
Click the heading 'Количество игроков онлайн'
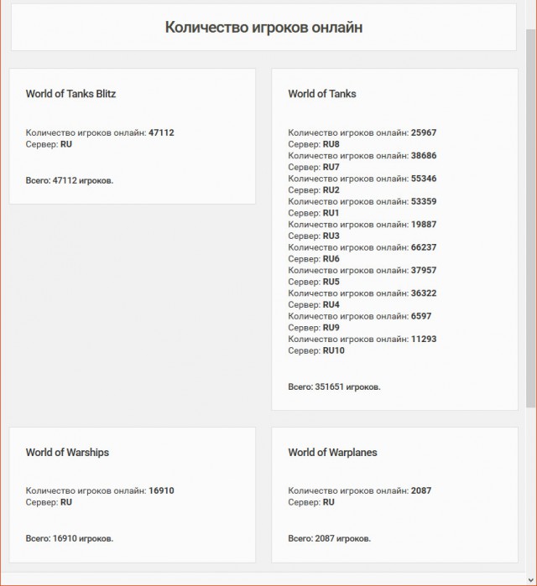[263, 28]
